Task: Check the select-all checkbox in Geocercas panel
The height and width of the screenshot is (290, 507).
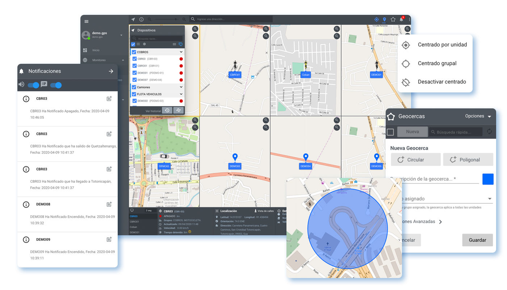Action: point(390,132)
